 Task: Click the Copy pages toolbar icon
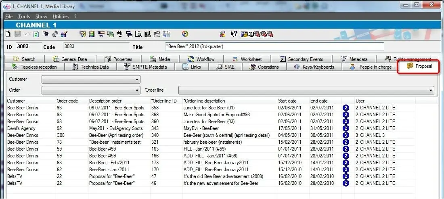tap(45, 34)
